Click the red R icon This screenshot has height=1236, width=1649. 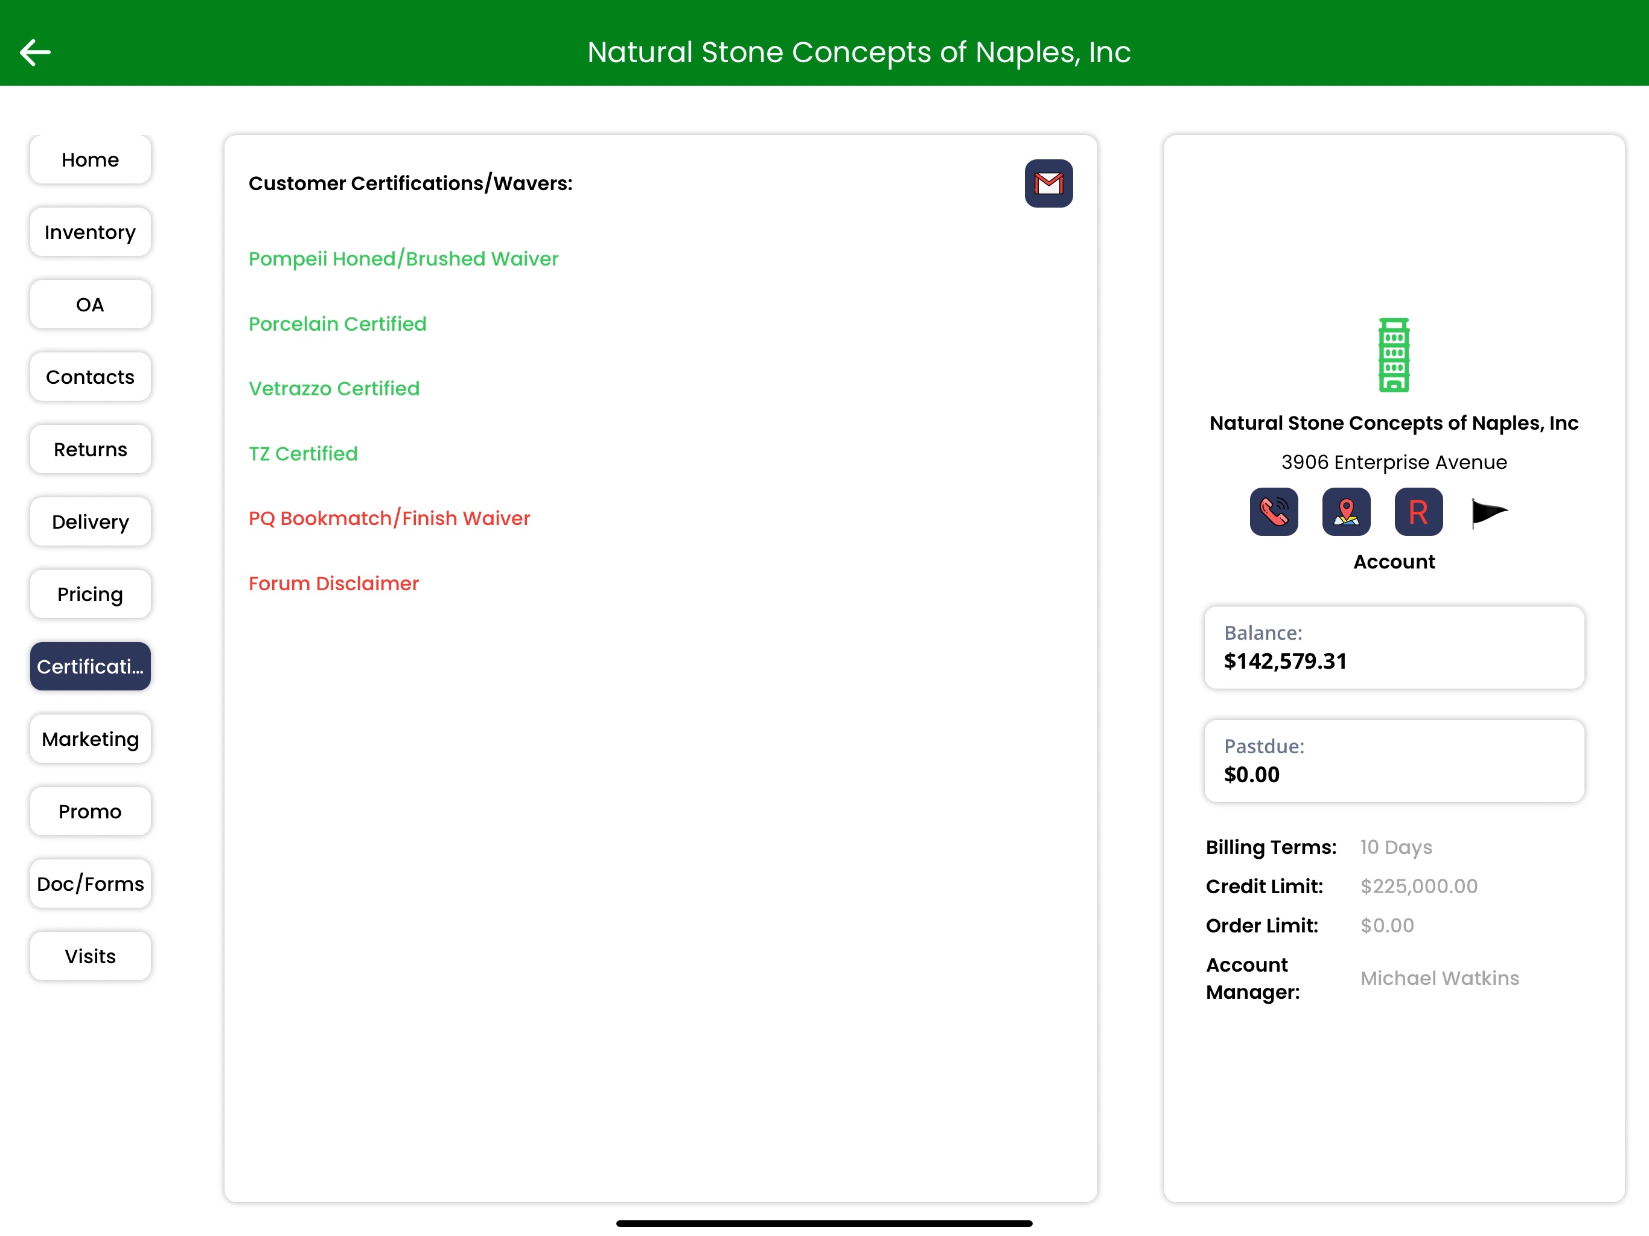pyautogui.click(x=1417, y=512)
